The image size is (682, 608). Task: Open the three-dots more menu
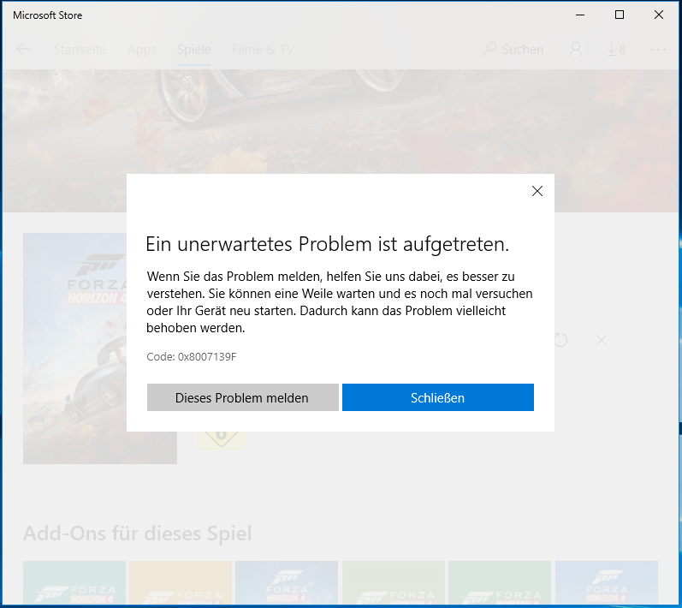[x=658, y=49]
